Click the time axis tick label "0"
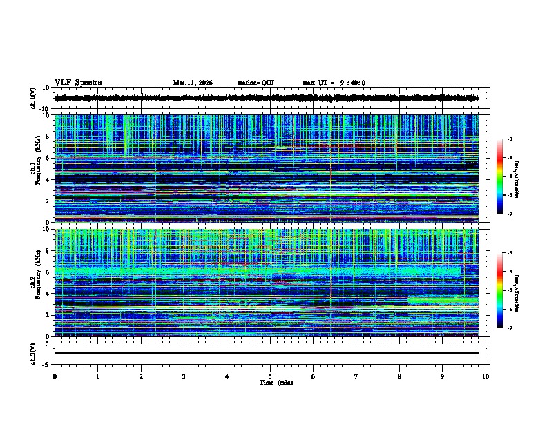547x422 pixels. point(55,376)
